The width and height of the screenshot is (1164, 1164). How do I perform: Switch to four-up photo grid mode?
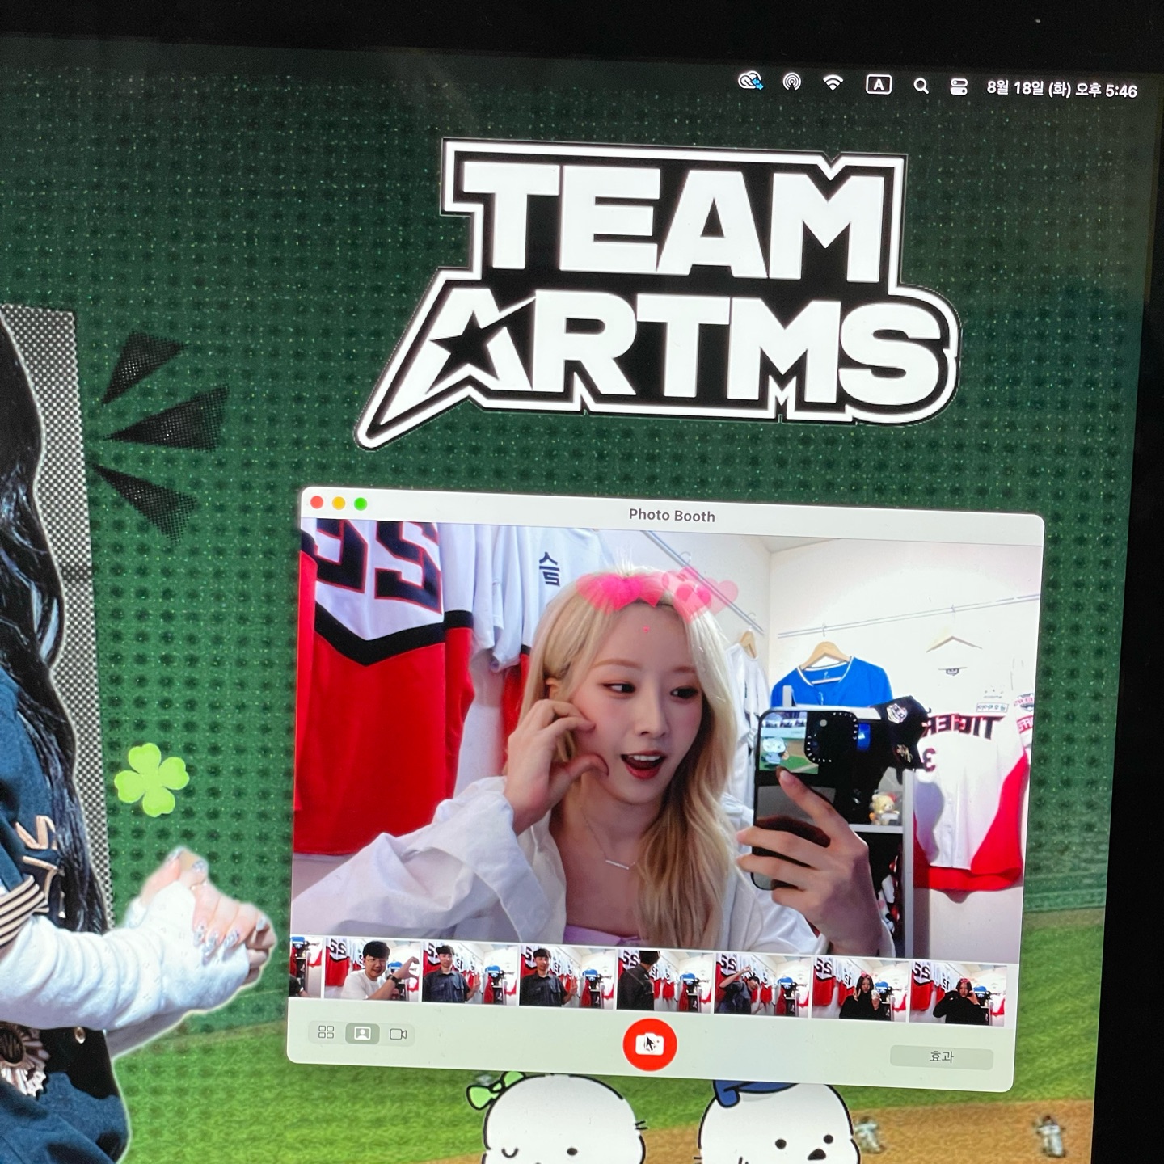pos(327,1032)
